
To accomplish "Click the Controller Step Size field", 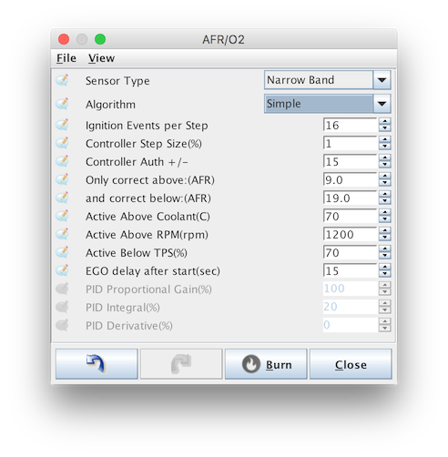I will click(351, 143).
